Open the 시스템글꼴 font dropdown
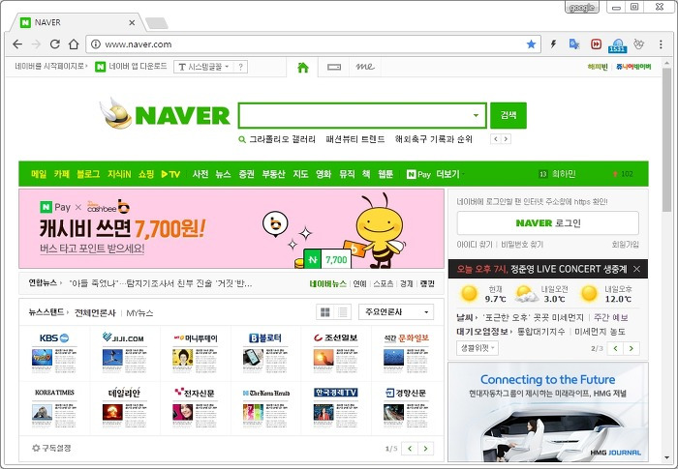The width and height of the screenshot is (678, 469). [x=203, y=67]
